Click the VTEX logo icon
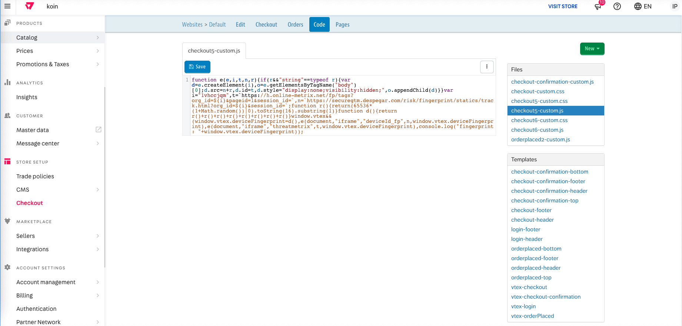The width and height of the screenshot is (682, 326). [30, 6]
